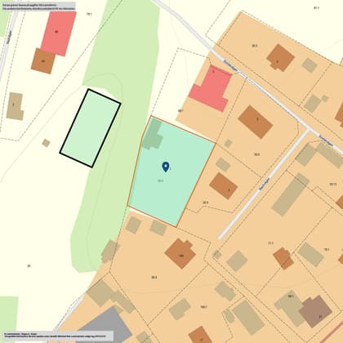This screenshot has height=343, width=343.
Task: Click the blue location pin marker
Action: coord(166,167)
